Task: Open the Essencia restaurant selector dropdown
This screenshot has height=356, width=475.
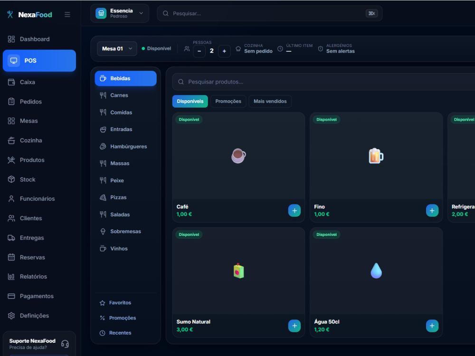Action: coord(120,13)
